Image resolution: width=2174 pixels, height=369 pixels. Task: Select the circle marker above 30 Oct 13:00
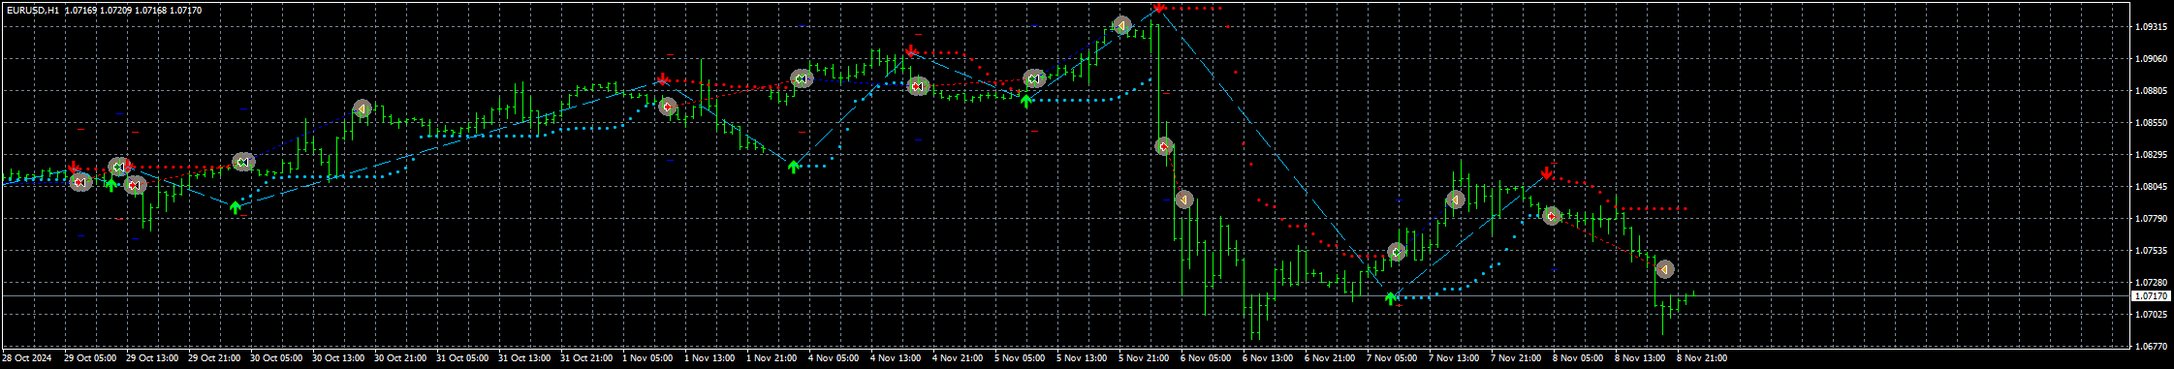[362, 109]
